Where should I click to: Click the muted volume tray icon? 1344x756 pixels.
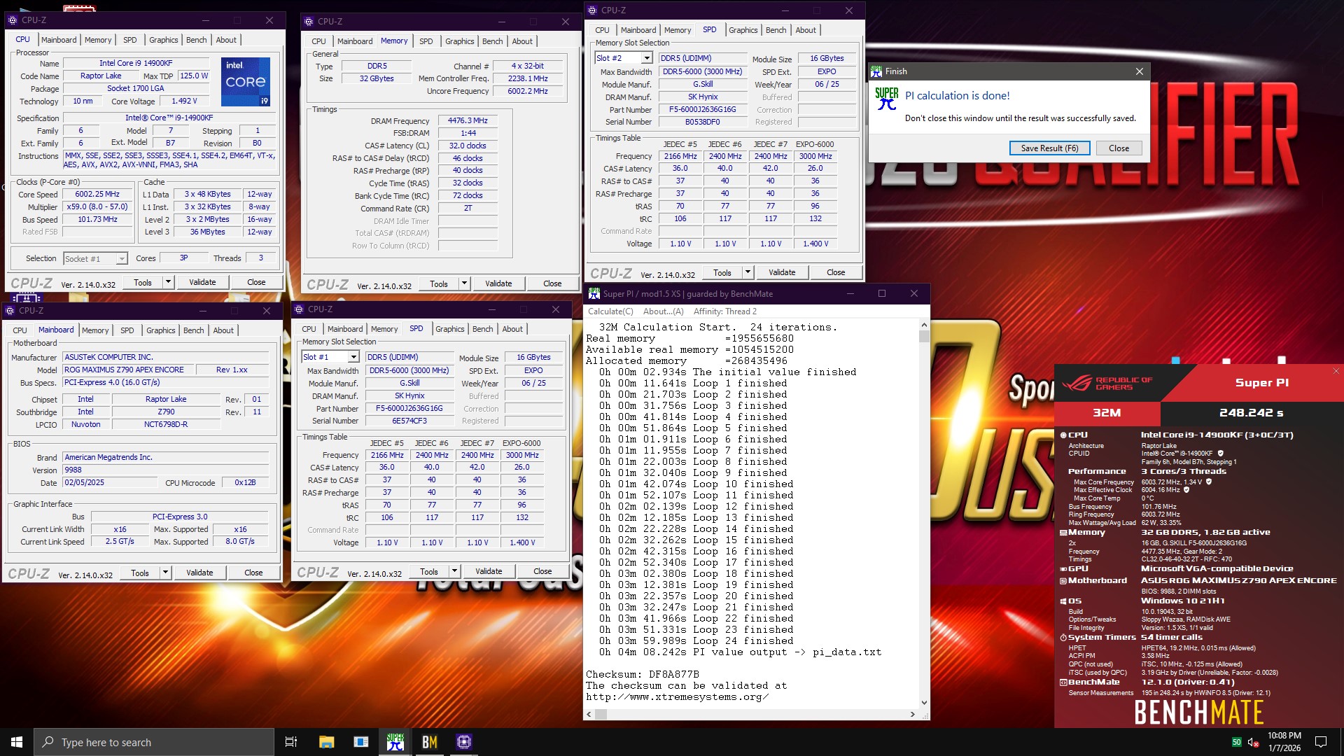pos(1253,742)
